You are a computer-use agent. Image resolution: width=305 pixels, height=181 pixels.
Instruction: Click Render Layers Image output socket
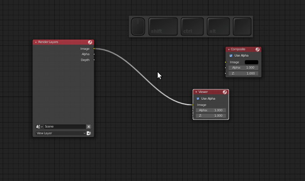(x=94, y=49)
